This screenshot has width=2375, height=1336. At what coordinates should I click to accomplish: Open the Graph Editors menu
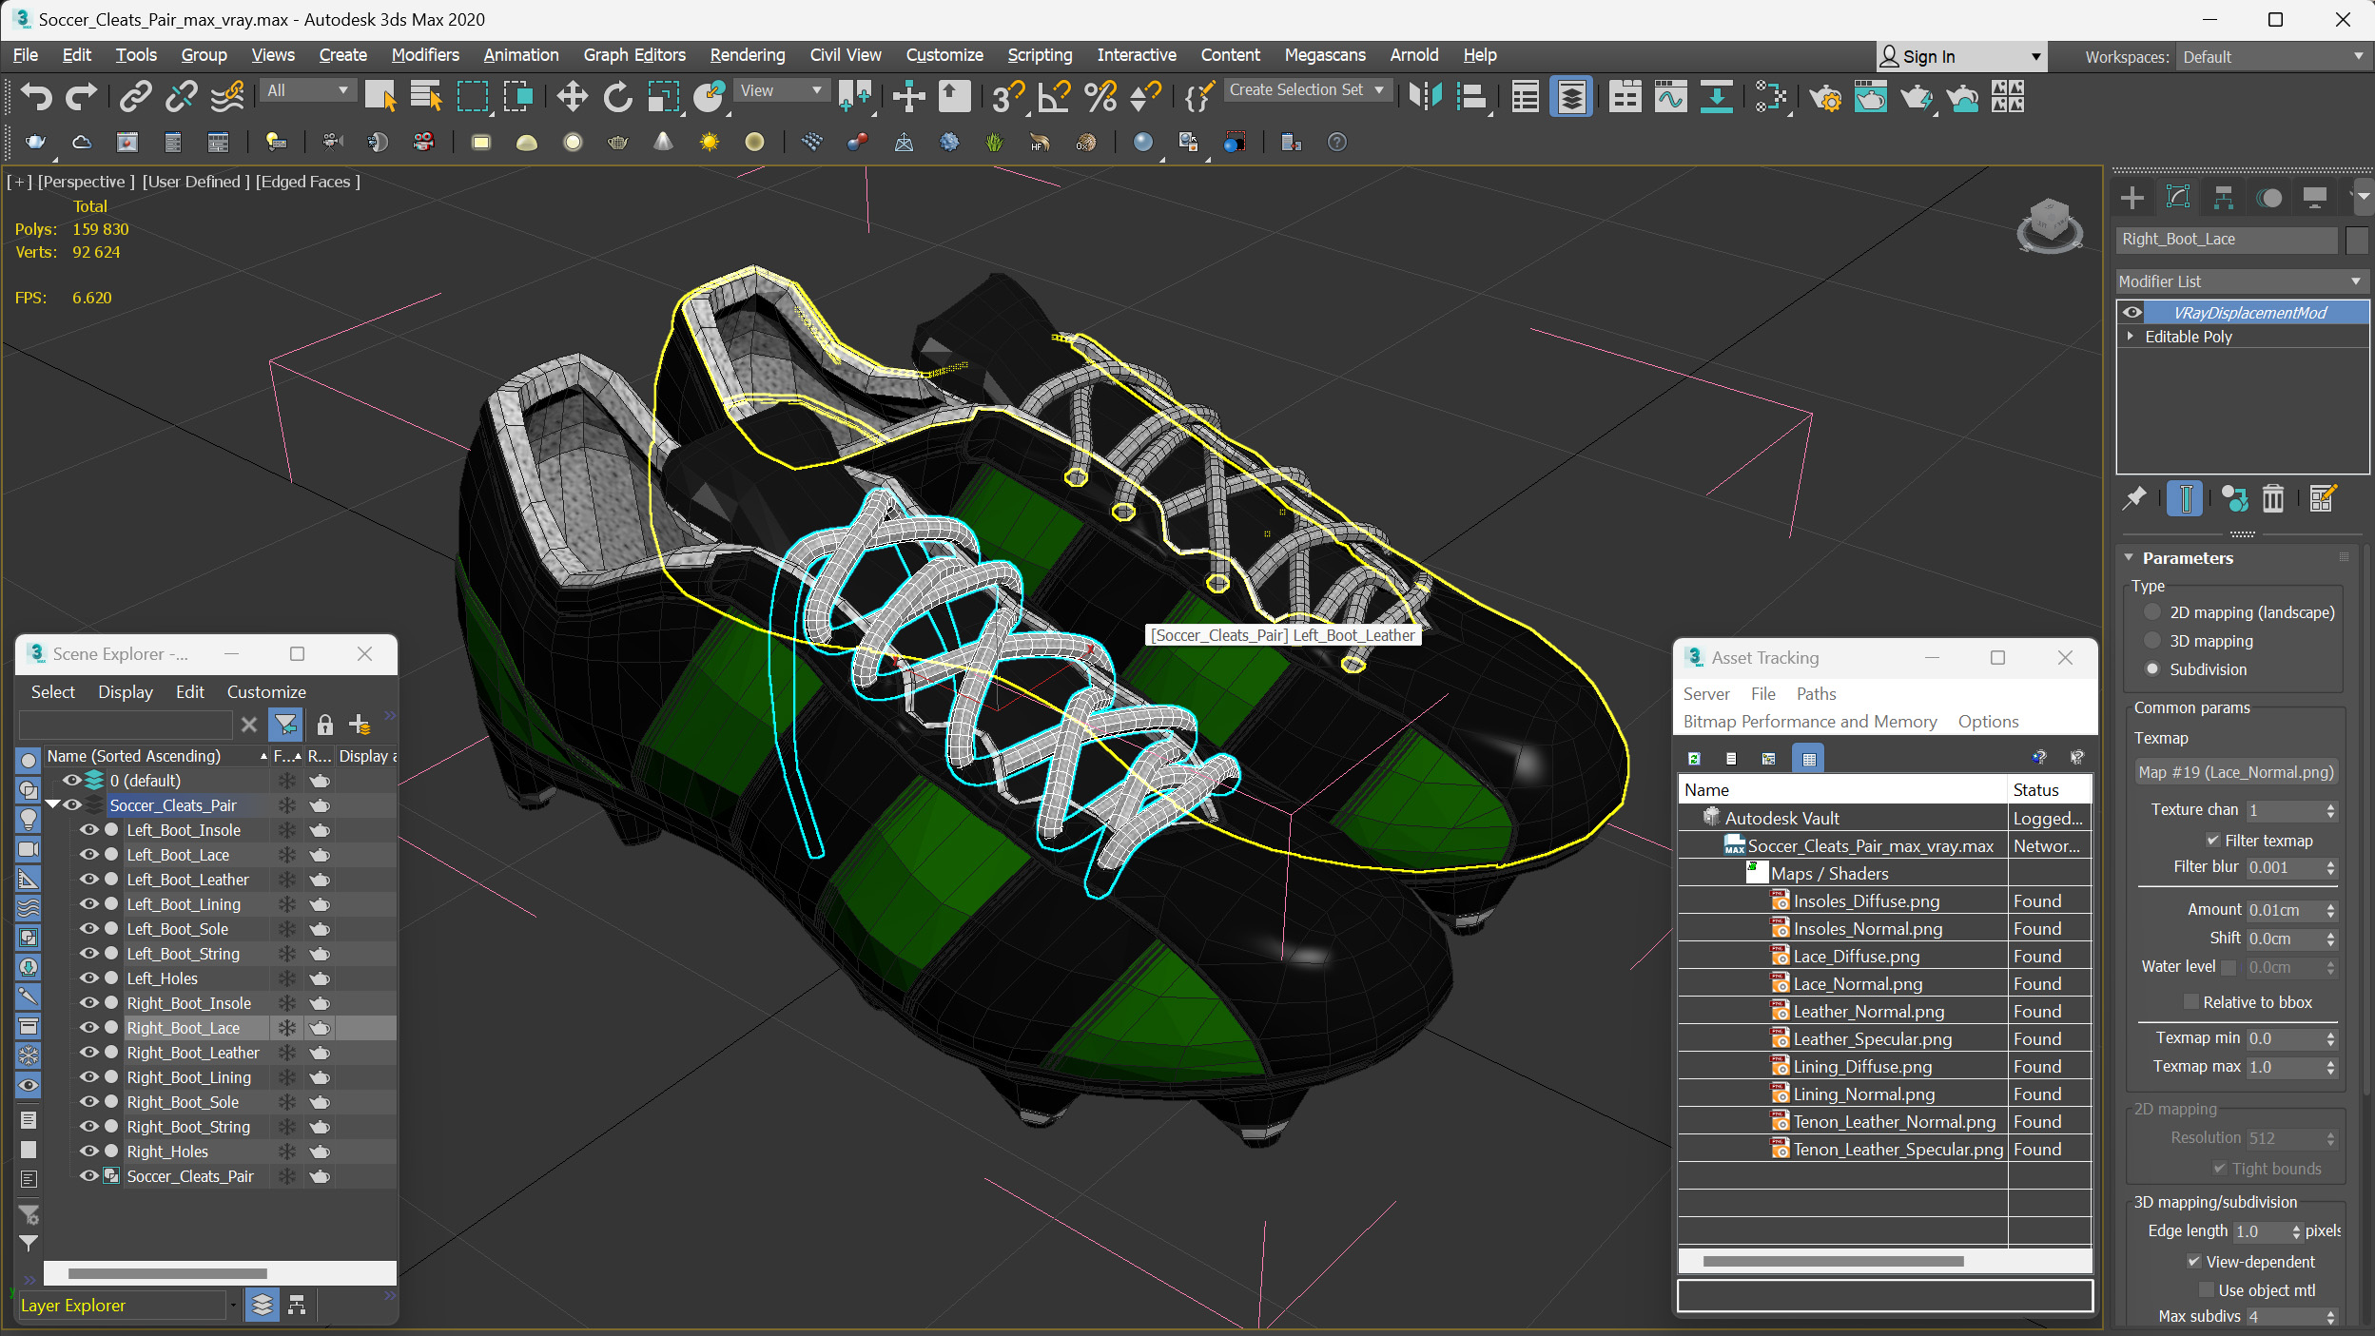click(x=634, y=55)
